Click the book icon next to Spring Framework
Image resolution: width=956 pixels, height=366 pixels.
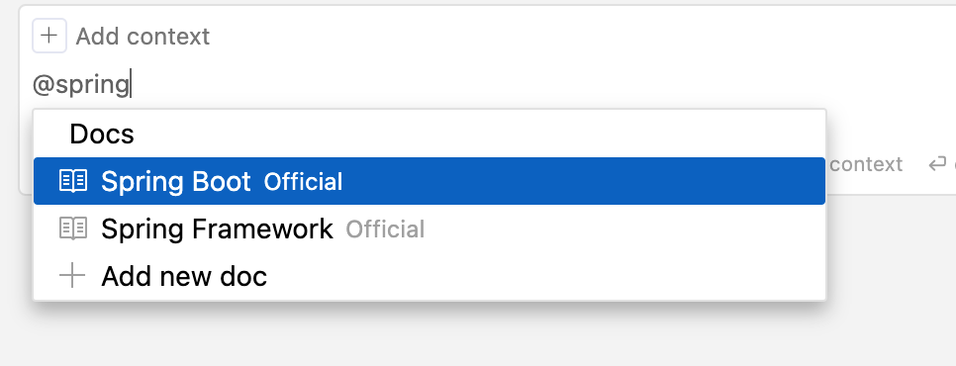[x=73, y=229]
